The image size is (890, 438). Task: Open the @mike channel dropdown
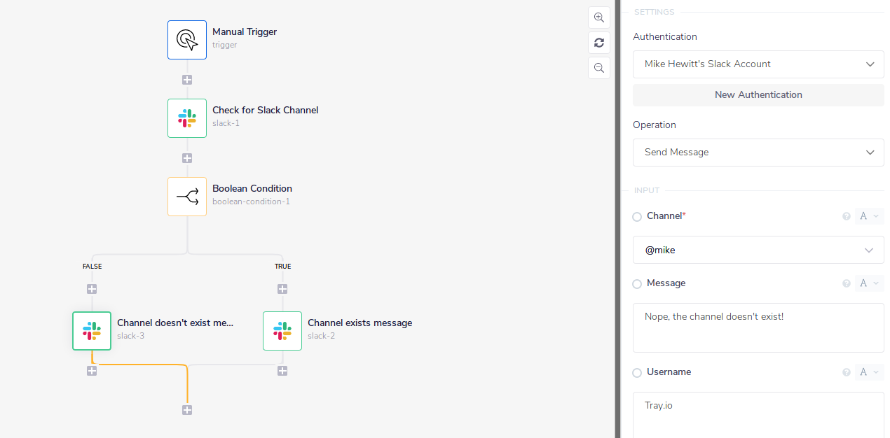click(758, 250)
